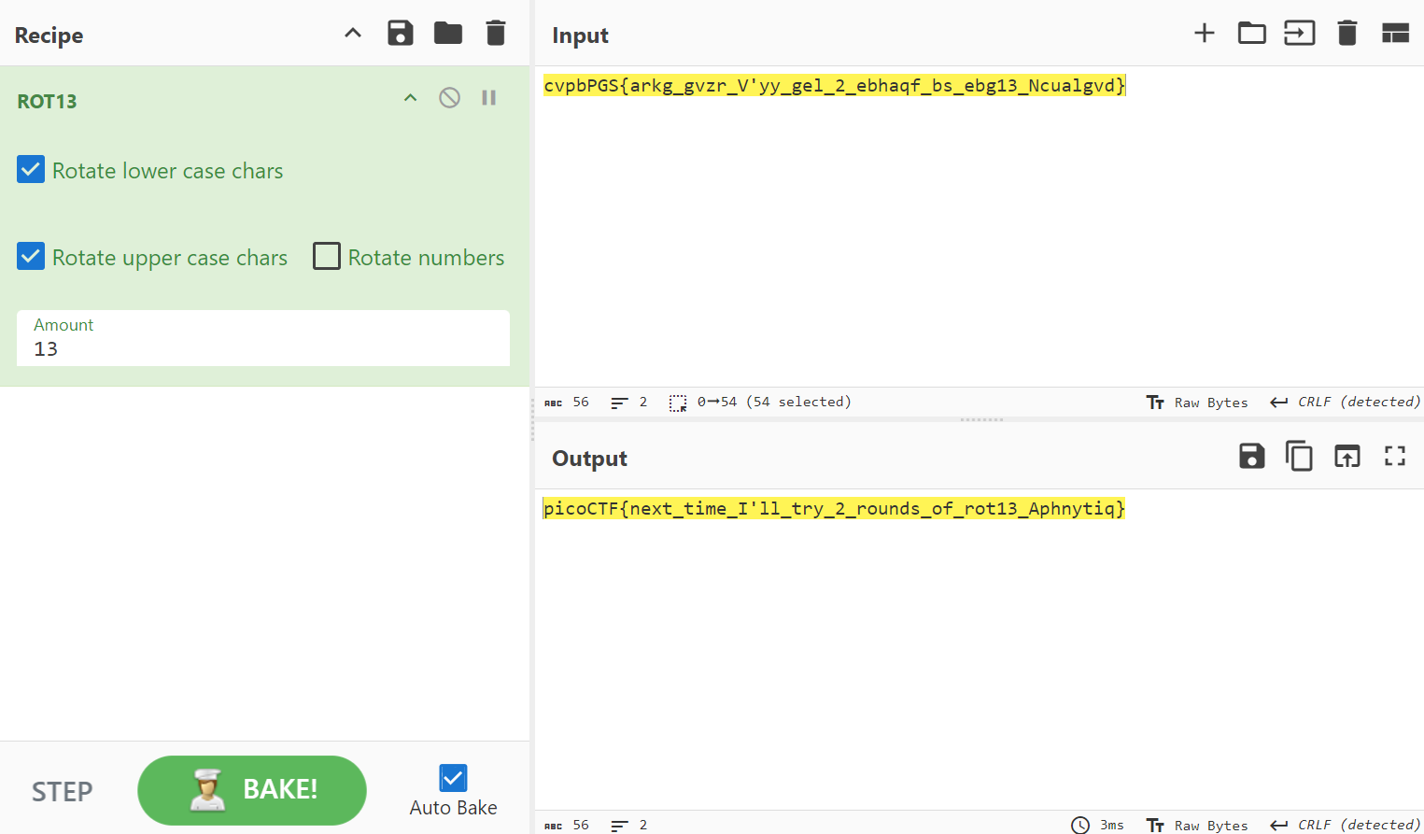
Task: Open a folder as input
Action: (x=1251, y=34)
